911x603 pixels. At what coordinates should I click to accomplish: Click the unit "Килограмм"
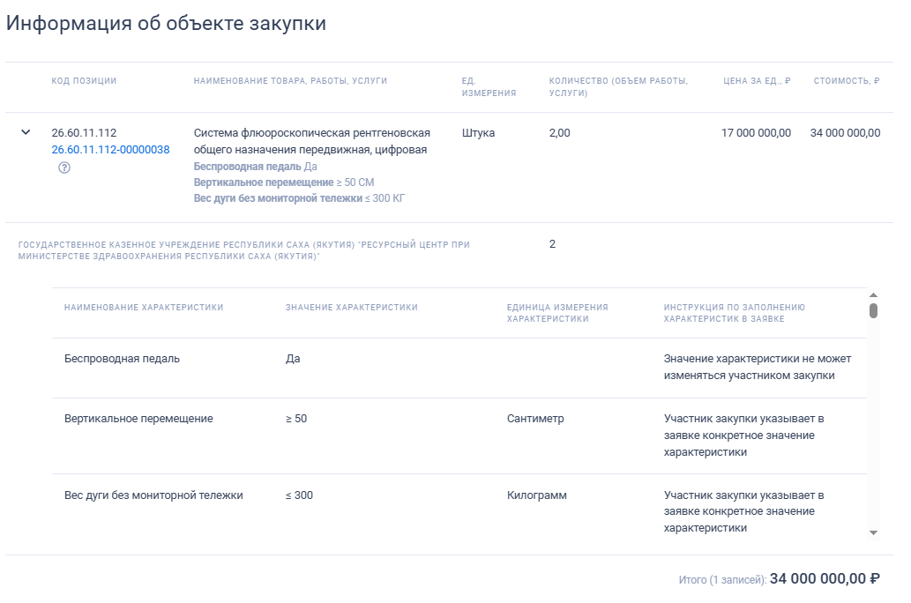(537, 495)
